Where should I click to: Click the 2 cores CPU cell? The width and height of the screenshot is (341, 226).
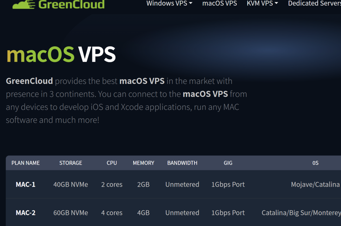tap(112, 184)
